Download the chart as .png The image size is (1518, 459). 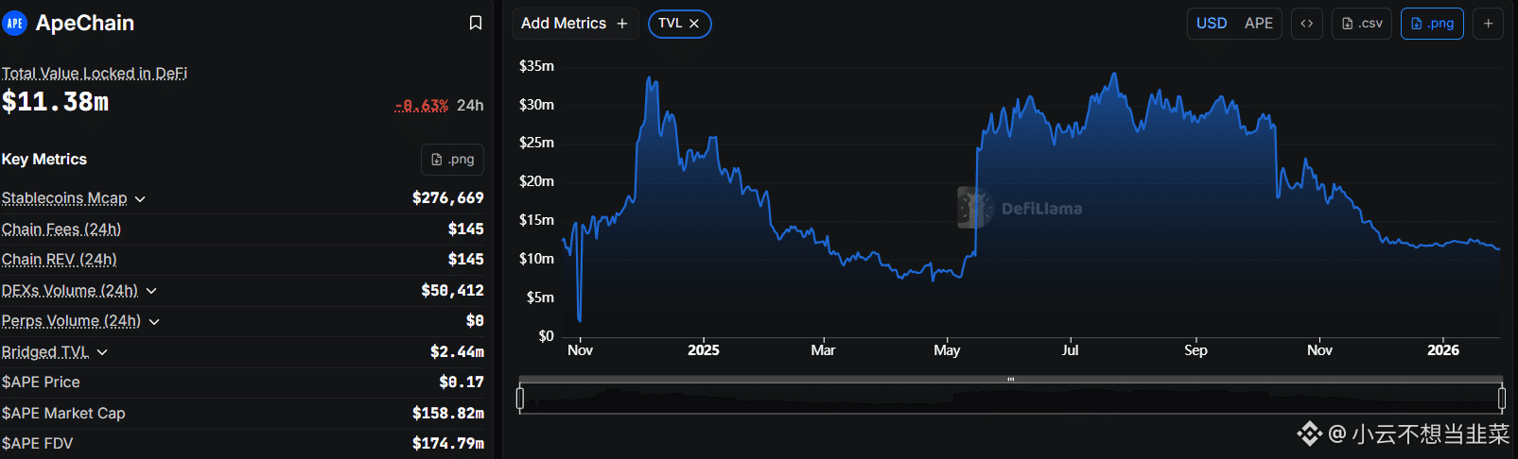(1432, 24)
